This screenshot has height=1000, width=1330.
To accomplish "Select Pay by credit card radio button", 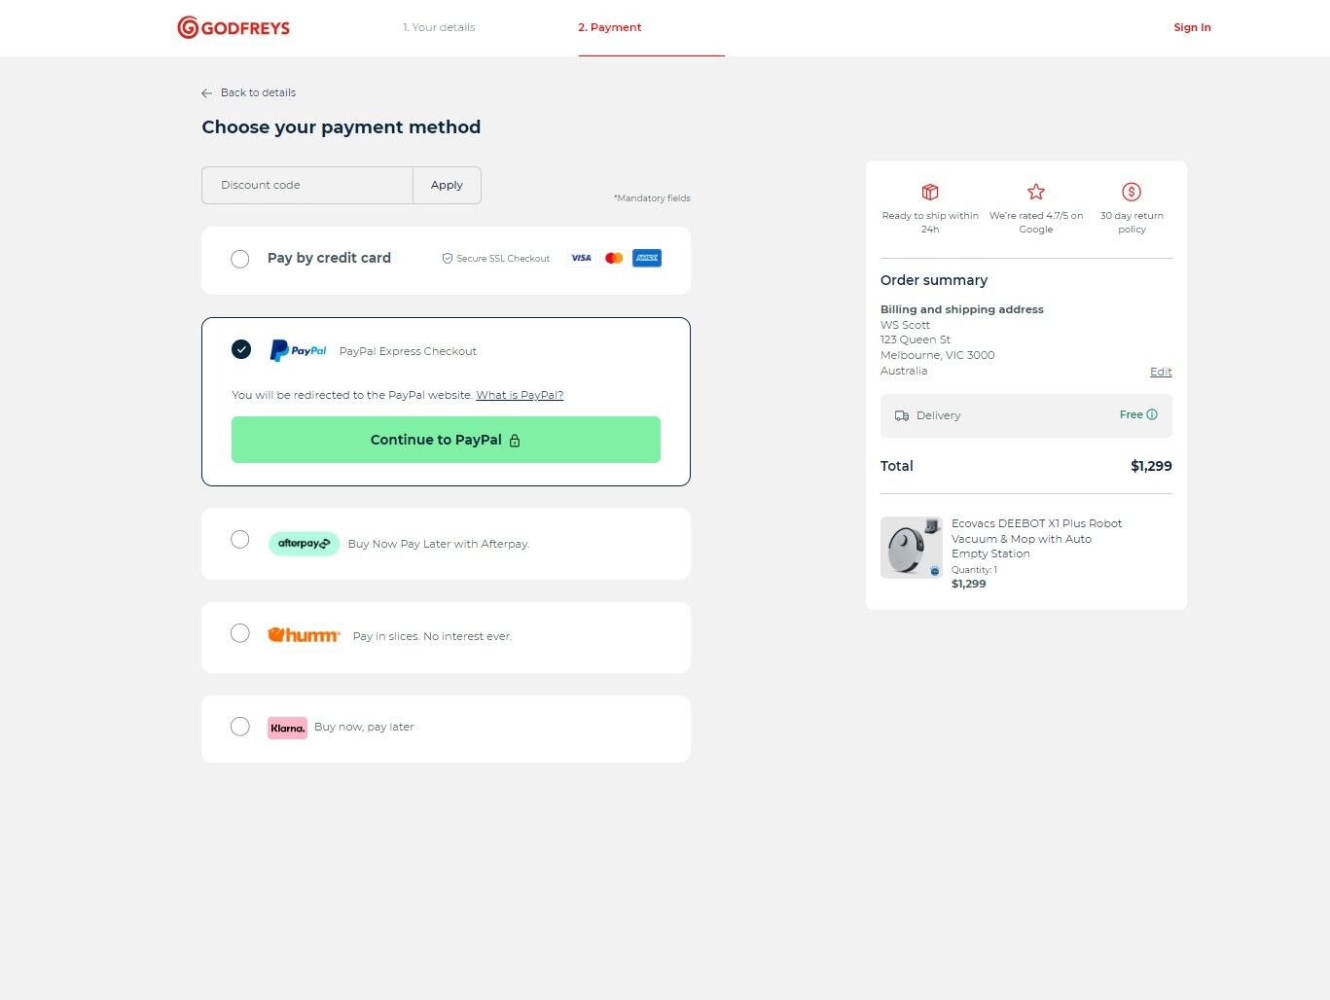I will click(240, 259).
